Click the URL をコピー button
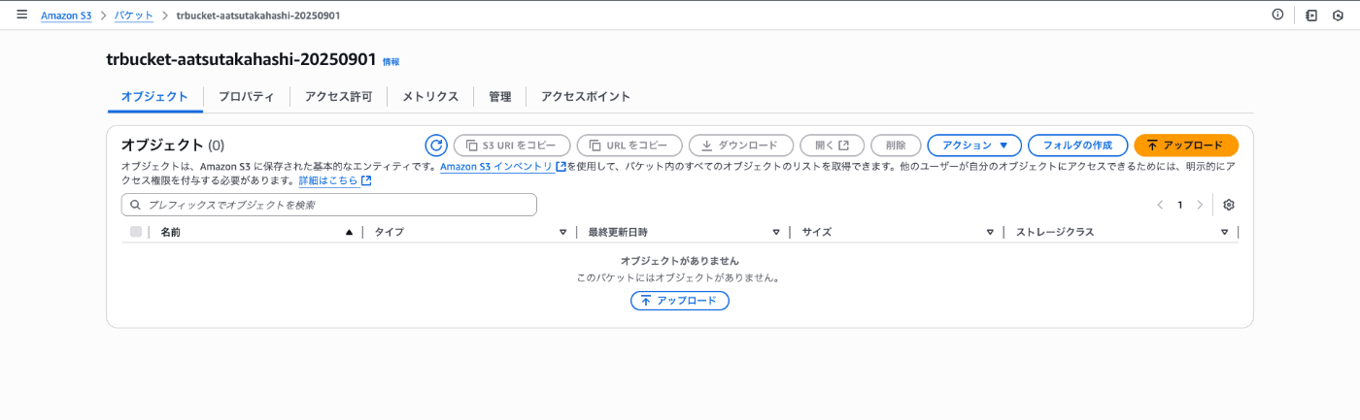Screen dimensions: 1360x420 click(629, 145)
